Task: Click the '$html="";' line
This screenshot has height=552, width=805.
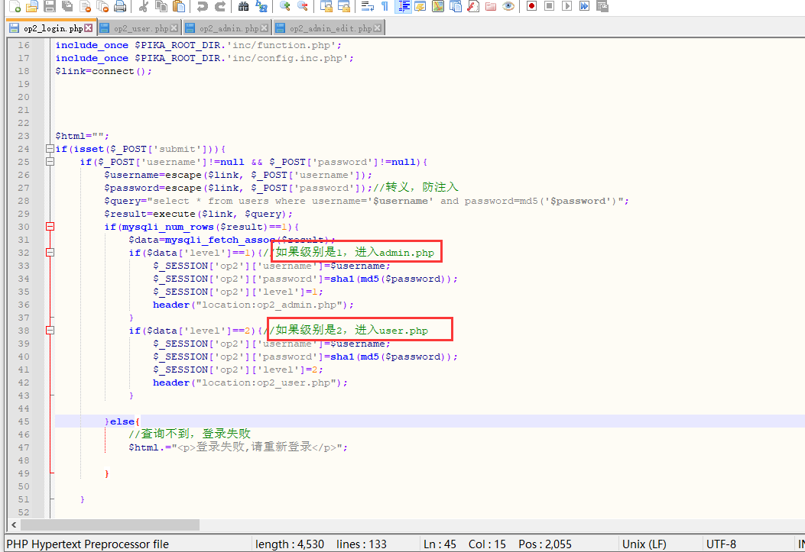Action: coord(82,136)
